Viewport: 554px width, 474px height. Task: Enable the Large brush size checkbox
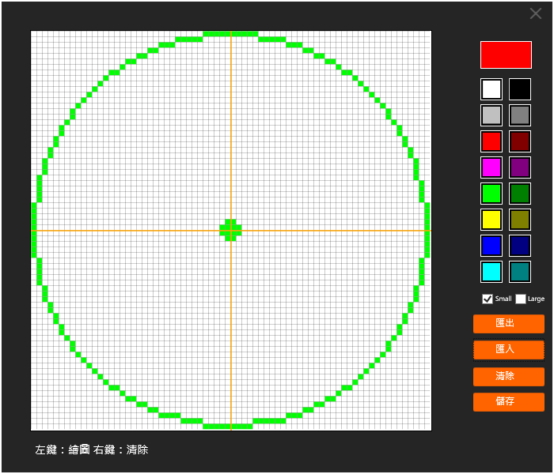pos(521,299)
